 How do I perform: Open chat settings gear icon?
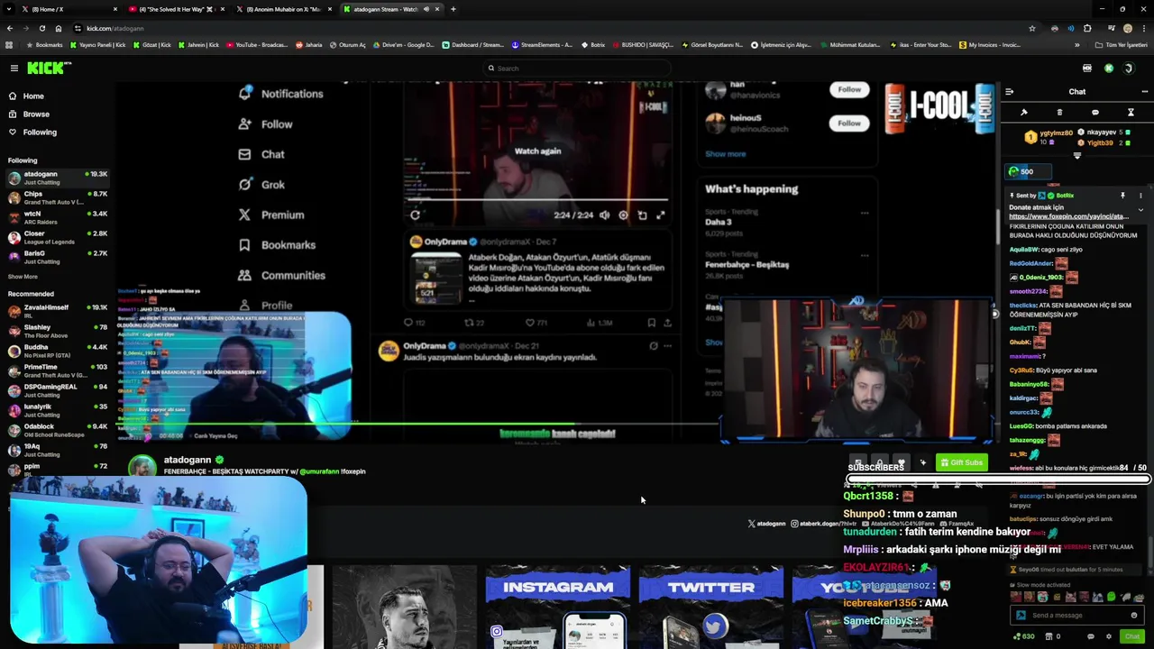(1109, 636)
